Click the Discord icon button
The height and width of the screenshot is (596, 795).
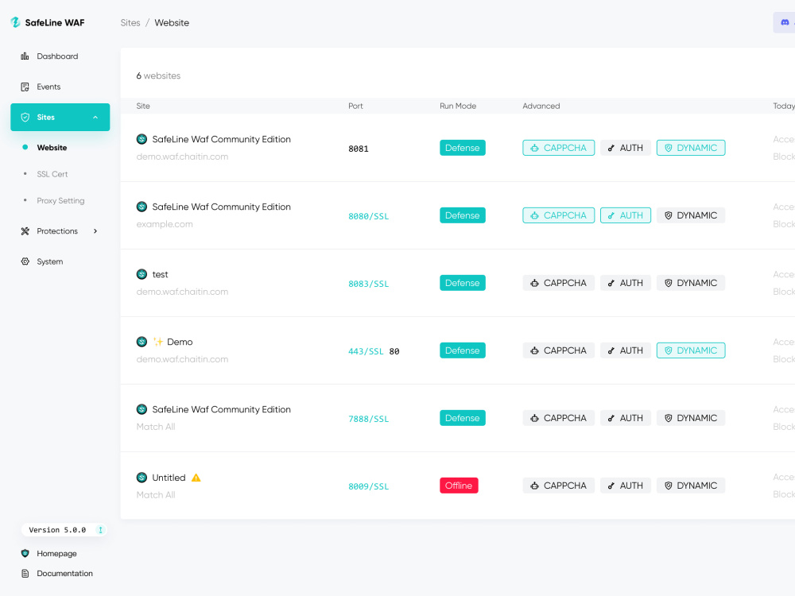pos(785,22)
